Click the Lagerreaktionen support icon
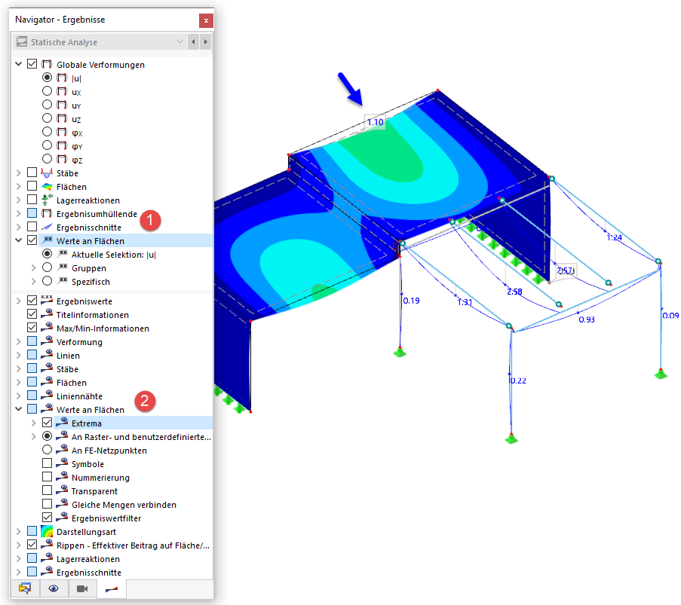 [47, 200]
